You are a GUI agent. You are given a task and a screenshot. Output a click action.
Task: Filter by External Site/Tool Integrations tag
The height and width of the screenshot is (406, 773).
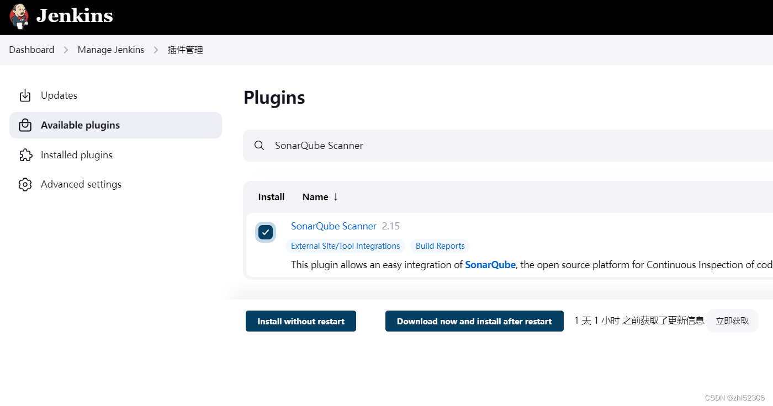tap(345, 246)
